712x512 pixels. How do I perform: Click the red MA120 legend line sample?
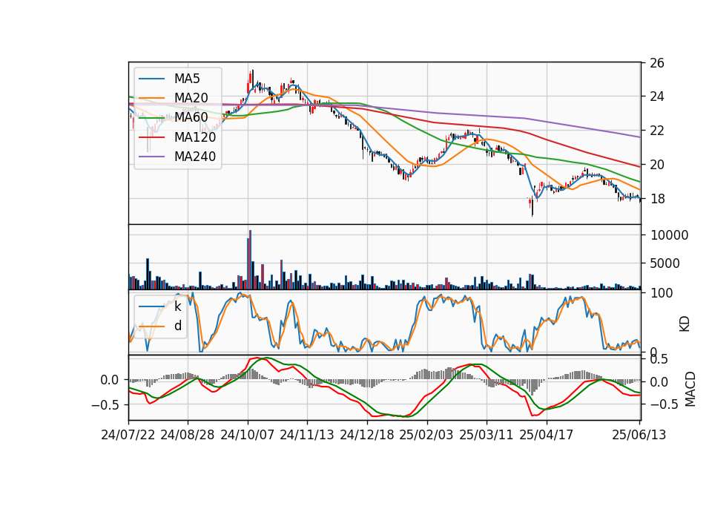(151, 137)
